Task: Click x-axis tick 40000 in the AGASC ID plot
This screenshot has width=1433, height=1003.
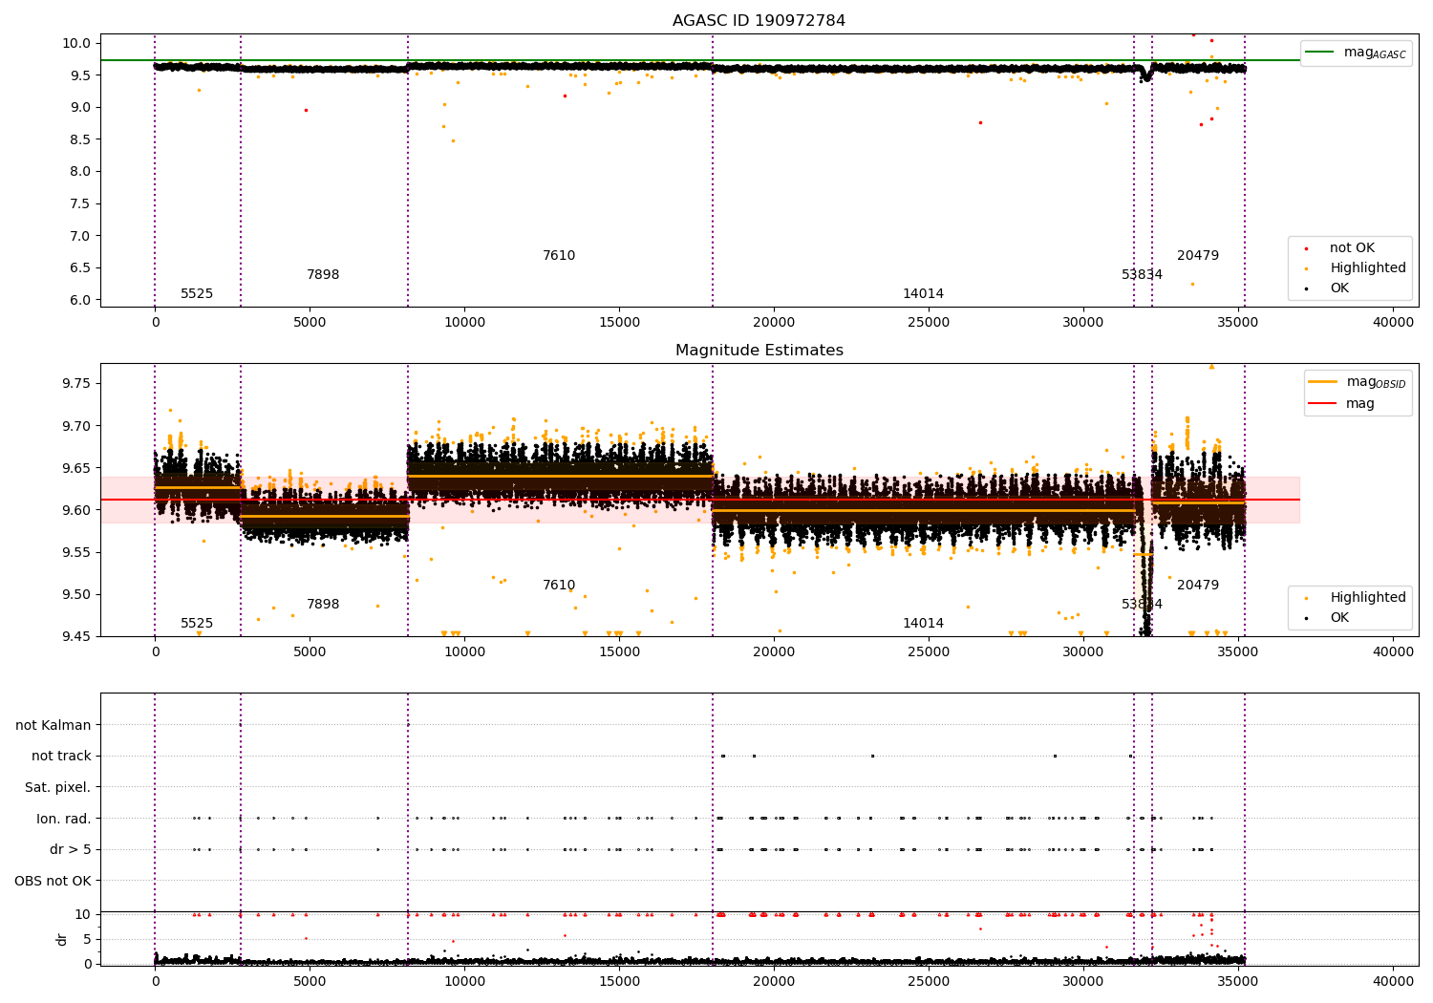Action: (x=1393, y=323)
